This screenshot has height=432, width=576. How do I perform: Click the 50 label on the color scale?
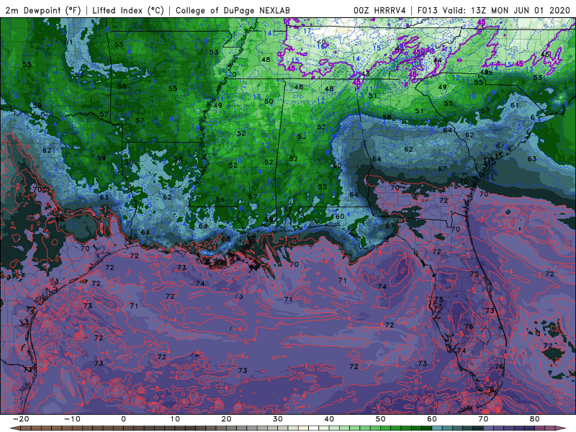pos(381,419)
